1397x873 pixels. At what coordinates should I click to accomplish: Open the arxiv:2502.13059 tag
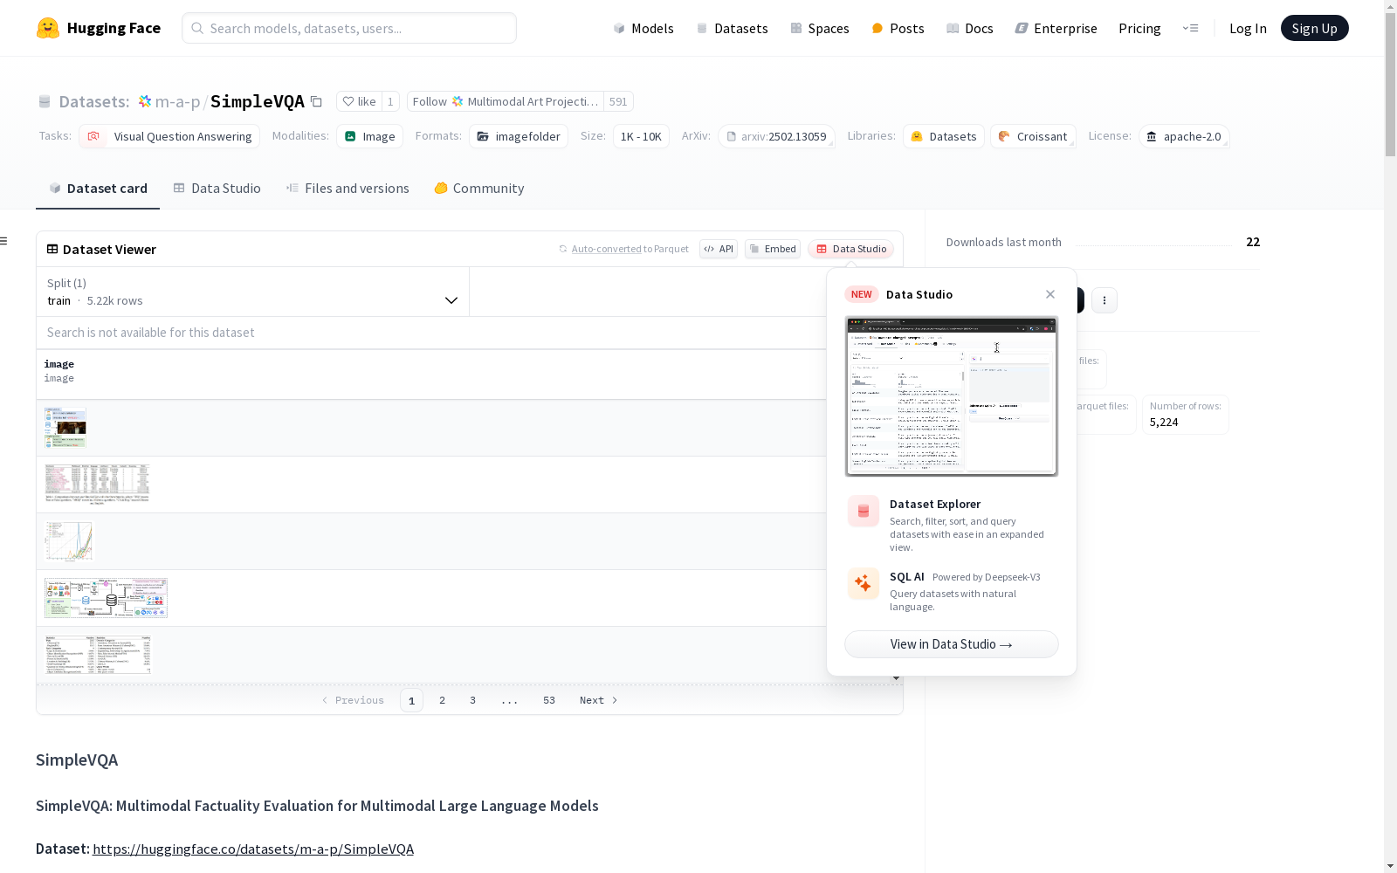pos(776,136)
